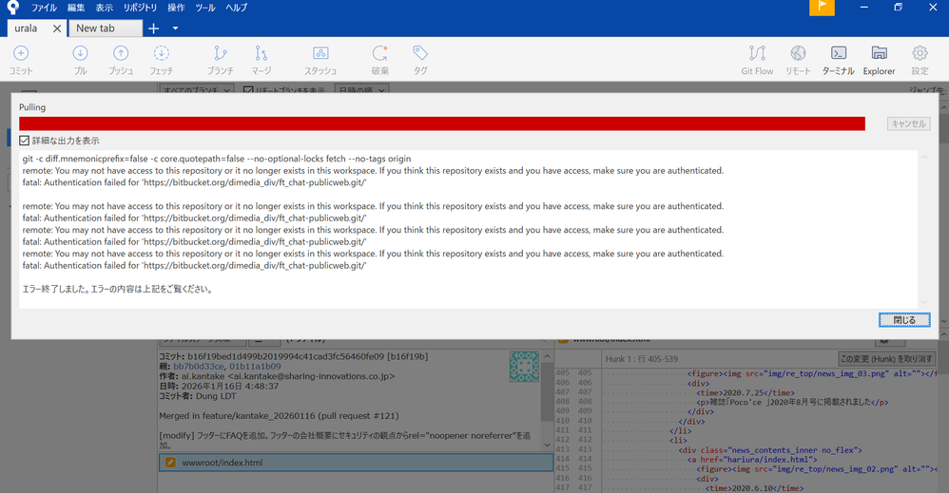Screen dimensions: 949x493
Task: Add a new tab with plus button
Action: pos(154,28)
